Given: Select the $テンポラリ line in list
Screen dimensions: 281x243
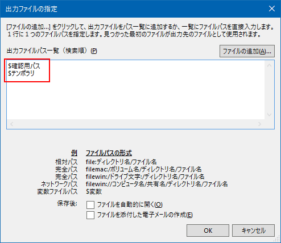Looking at the screenshot, I should coord(21,73).
